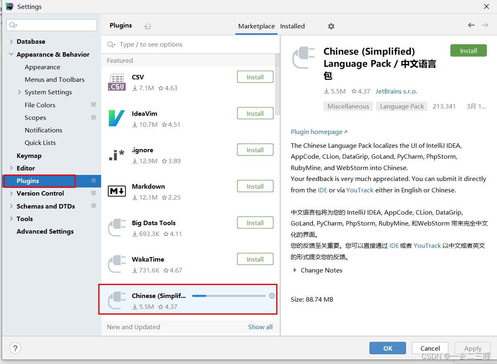Click the .ignore plugin icon
This screenshot has width=497, height=364.
pos(117,155)
